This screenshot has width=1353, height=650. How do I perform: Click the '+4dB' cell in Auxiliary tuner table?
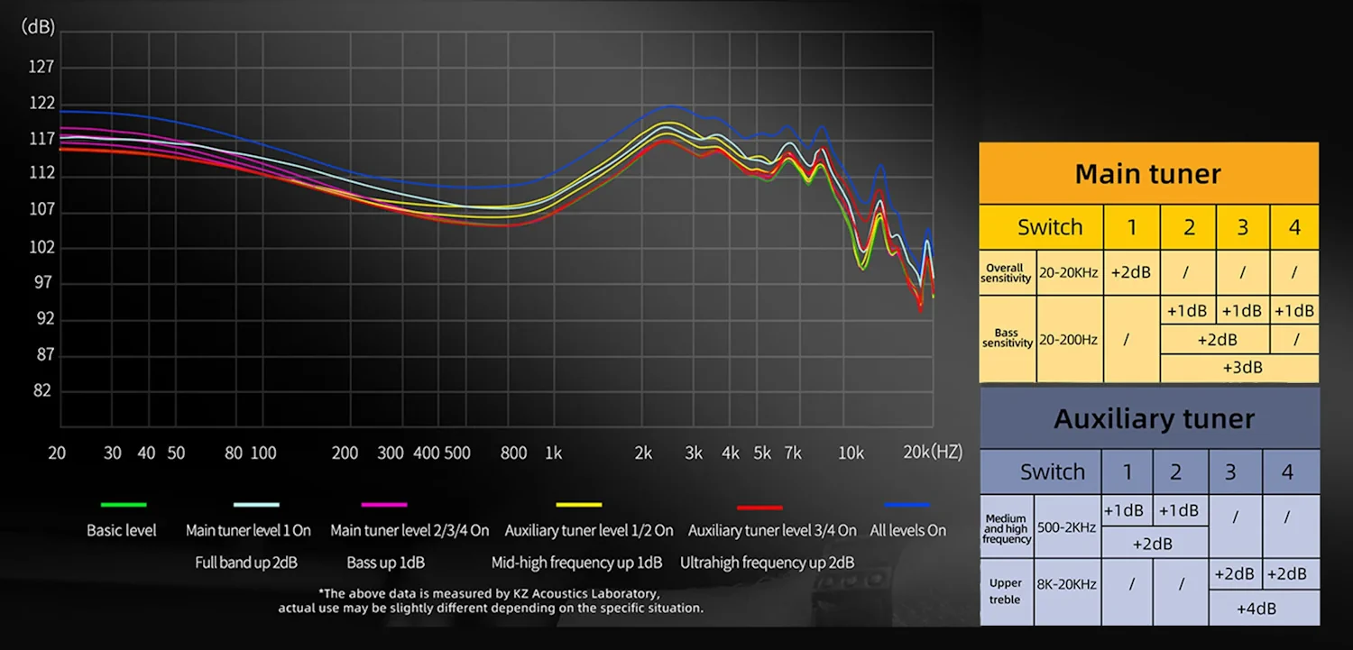1256,609
